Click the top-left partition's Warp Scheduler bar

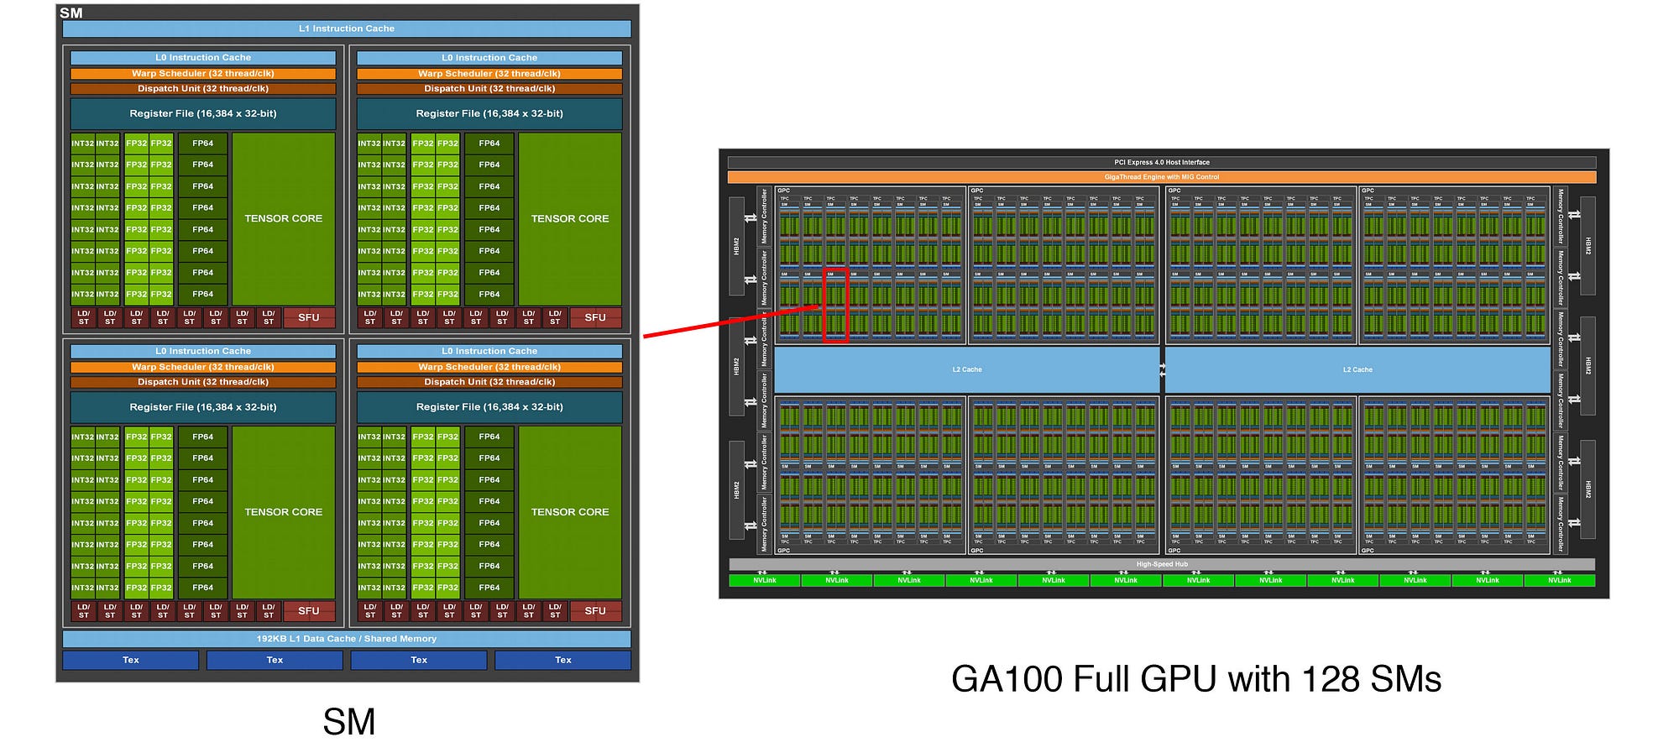203,73
